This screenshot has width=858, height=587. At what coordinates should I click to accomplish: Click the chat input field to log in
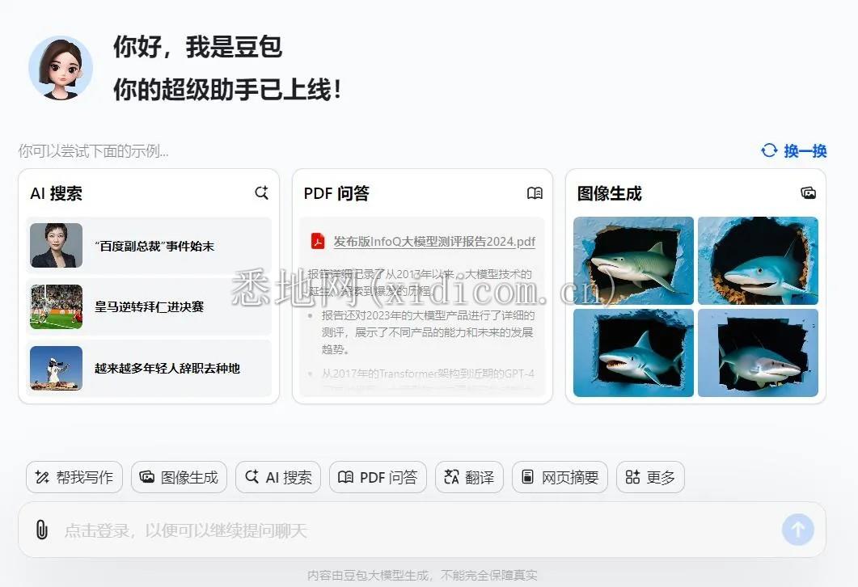tap(323, 529)
